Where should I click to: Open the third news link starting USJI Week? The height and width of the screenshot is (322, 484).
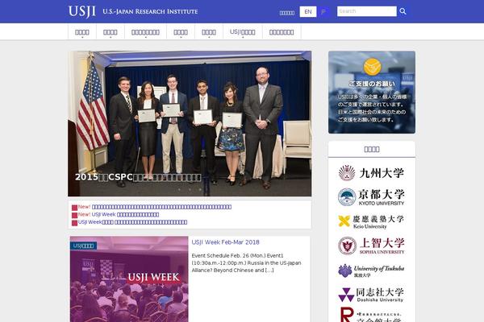point(133,222)
